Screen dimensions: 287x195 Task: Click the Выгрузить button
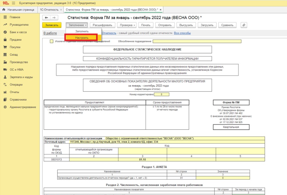(x=186, y=25)
